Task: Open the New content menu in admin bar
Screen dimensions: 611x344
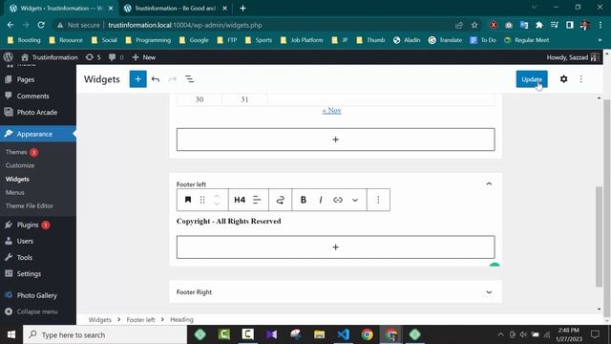Action: point(144,57)
